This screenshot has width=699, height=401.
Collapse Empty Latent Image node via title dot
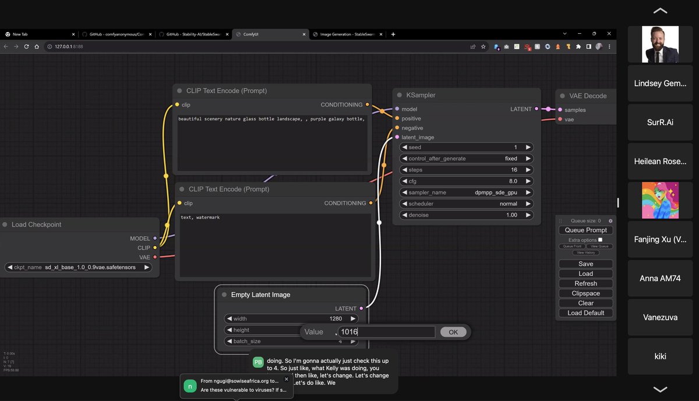pos(224,295)
